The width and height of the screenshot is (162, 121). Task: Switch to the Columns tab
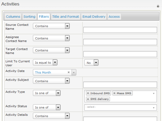13,16
